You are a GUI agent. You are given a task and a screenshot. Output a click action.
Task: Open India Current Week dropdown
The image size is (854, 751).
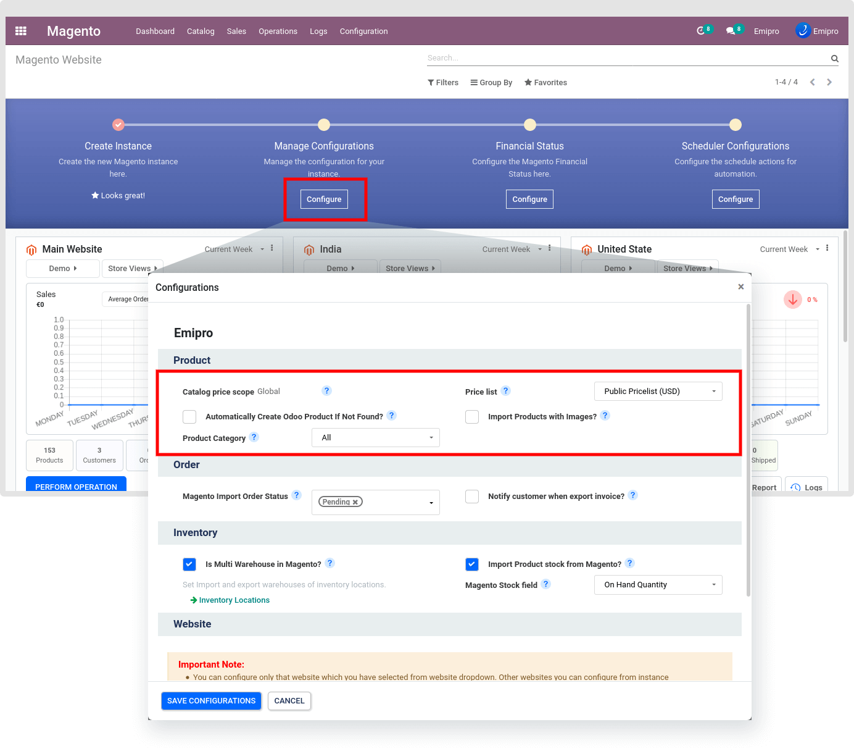512,250
